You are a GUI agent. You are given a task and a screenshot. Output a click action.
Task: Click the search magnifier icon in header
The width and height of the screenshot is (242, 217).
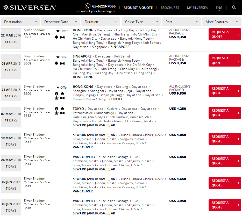[x=234, y=8]
